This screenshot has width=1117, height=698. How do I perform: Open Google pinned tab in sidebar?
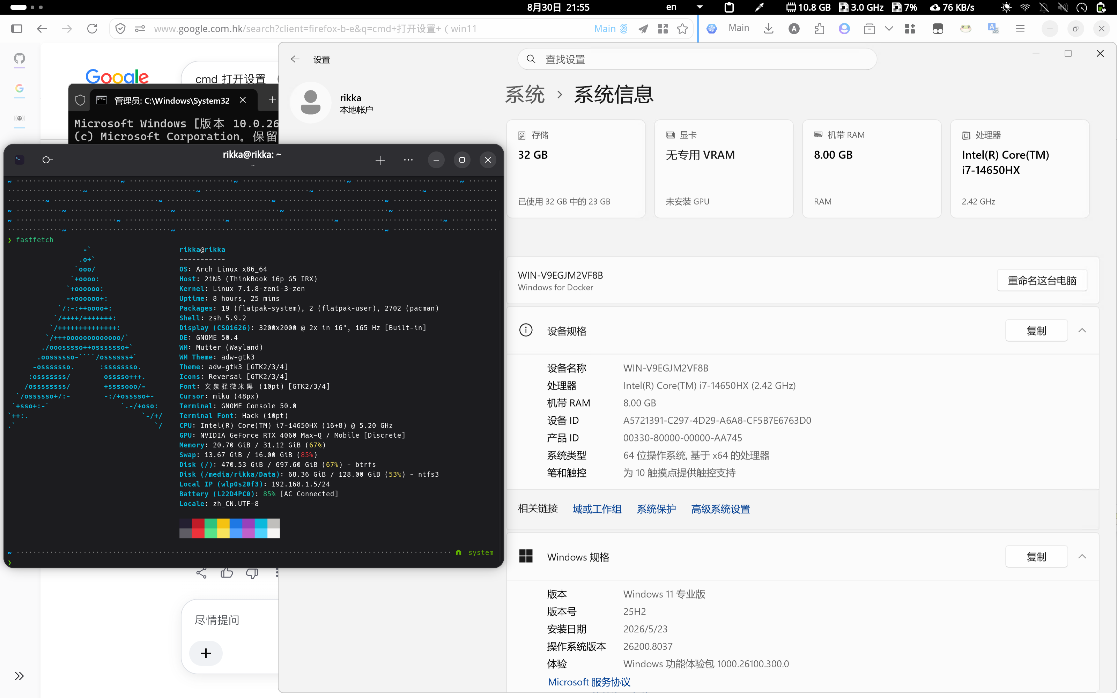point(20,88)
